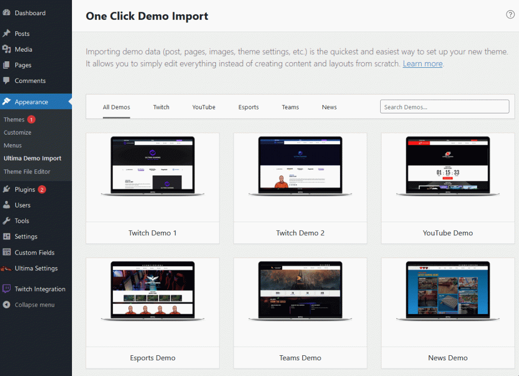Select the News Demo laptop preview
This screenshot has height=376, width=519.
[x=448, y=291]
